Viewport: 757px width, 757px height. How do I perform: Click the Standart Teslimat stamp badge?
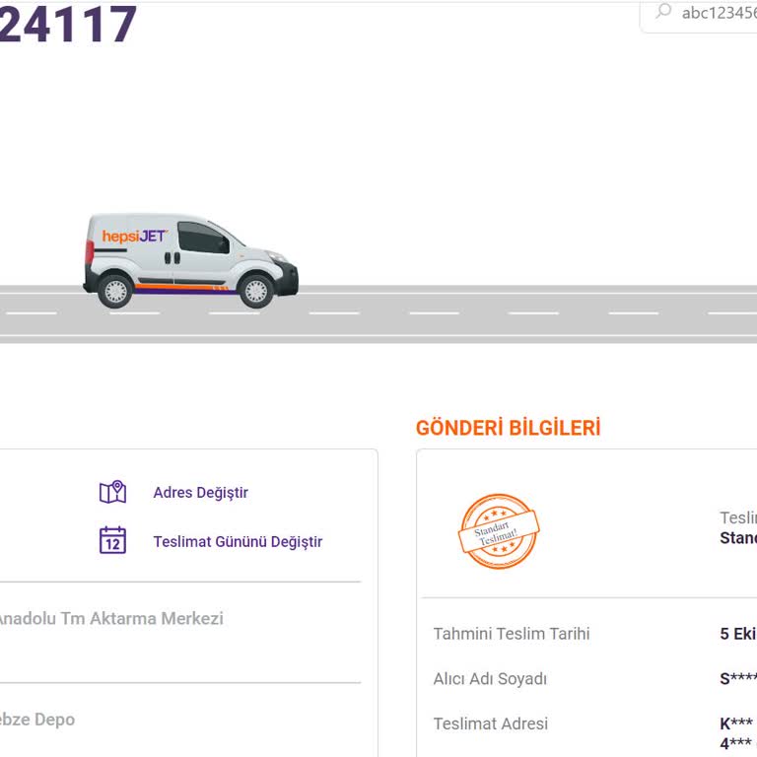[x=499, y=531]
